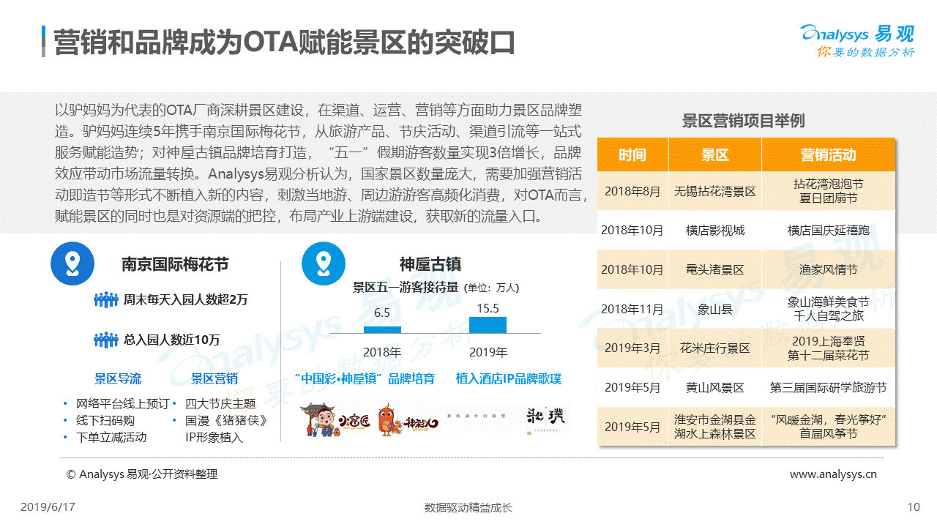Click the 网络平台线上预订 bullet
The height and width of the screenshot is (527, 937).
pyautogui.click(x=122, y=403)
